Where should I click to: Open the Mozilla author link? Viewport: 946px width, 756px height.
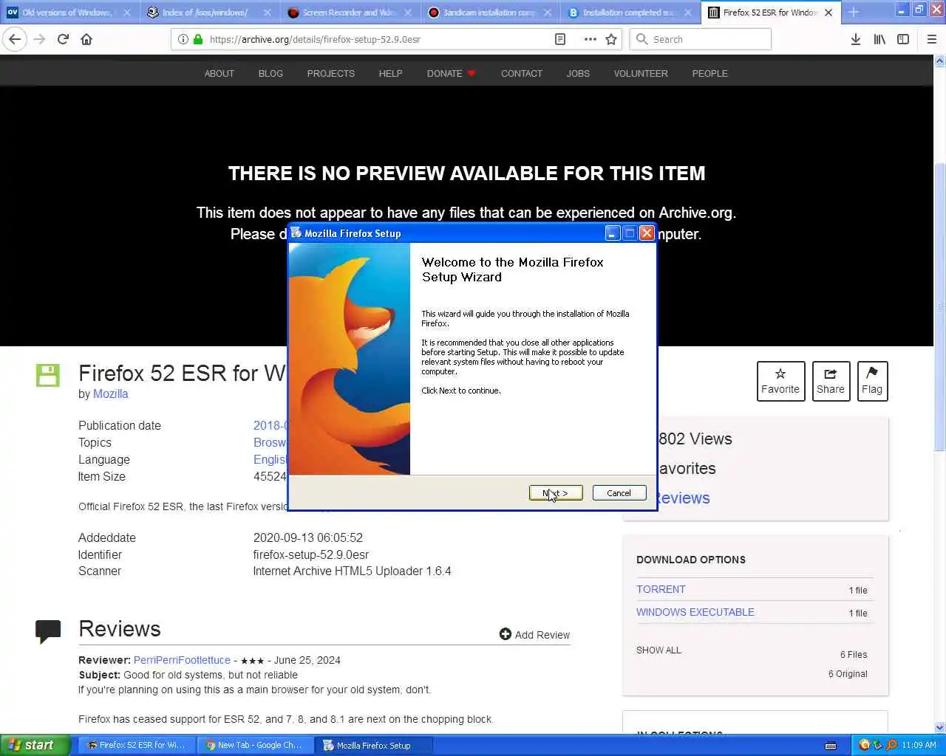click(111, 394)
